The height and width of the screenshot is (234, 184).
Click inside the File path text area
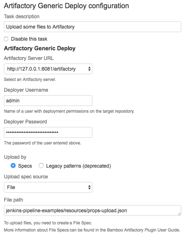coord(92,210)
